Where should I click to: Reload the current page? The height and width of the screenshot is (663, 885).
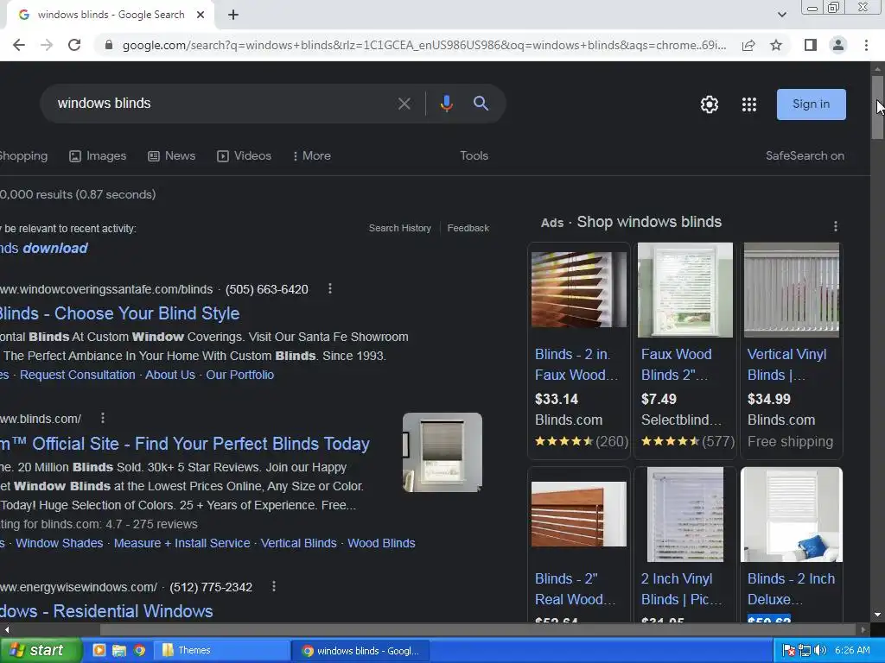pyautogui.click(x=74, y=45)
